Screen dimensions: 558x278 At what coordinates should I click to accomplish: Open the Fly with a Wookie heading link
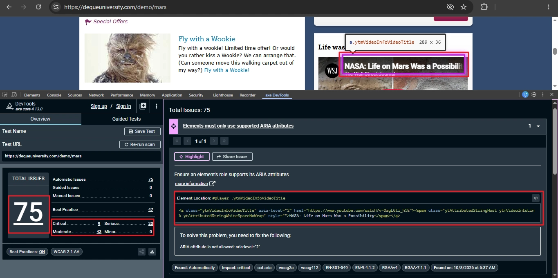pos(207,39)
